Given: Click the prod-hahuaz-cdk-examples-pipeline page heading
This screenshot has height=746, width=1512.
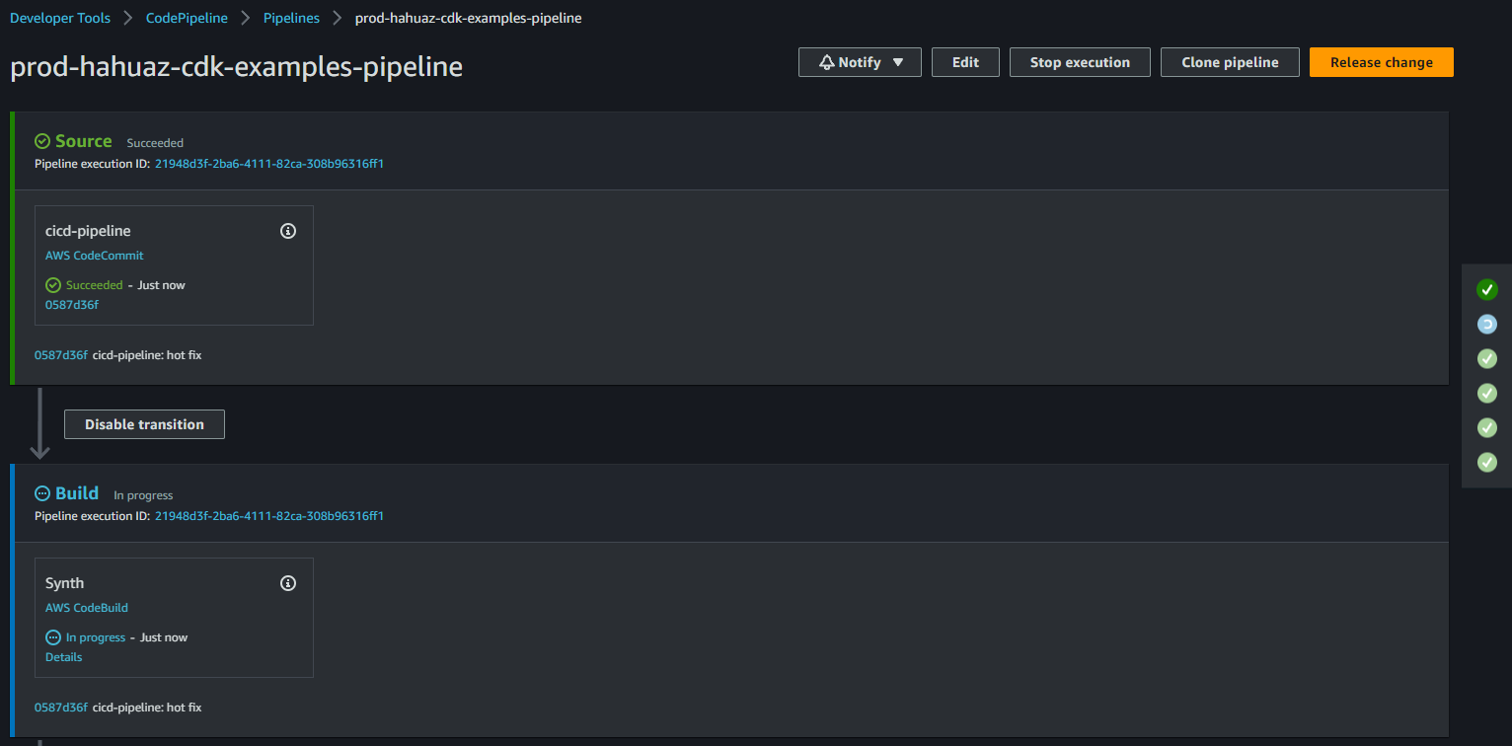Looking at the screenshot, I should (x=237, y=66).
